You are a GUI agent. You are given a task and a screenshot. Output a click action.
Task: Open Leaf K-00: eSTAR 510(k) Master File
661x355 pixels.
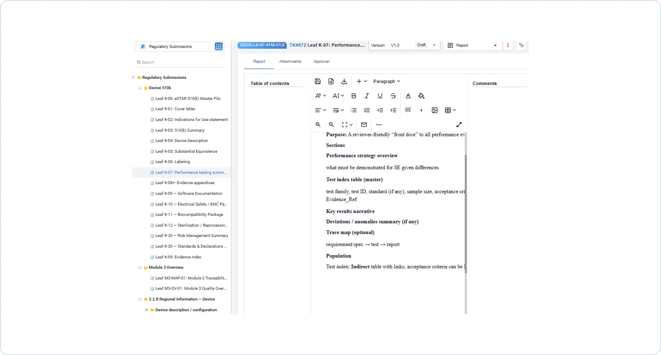coord(188,99)
